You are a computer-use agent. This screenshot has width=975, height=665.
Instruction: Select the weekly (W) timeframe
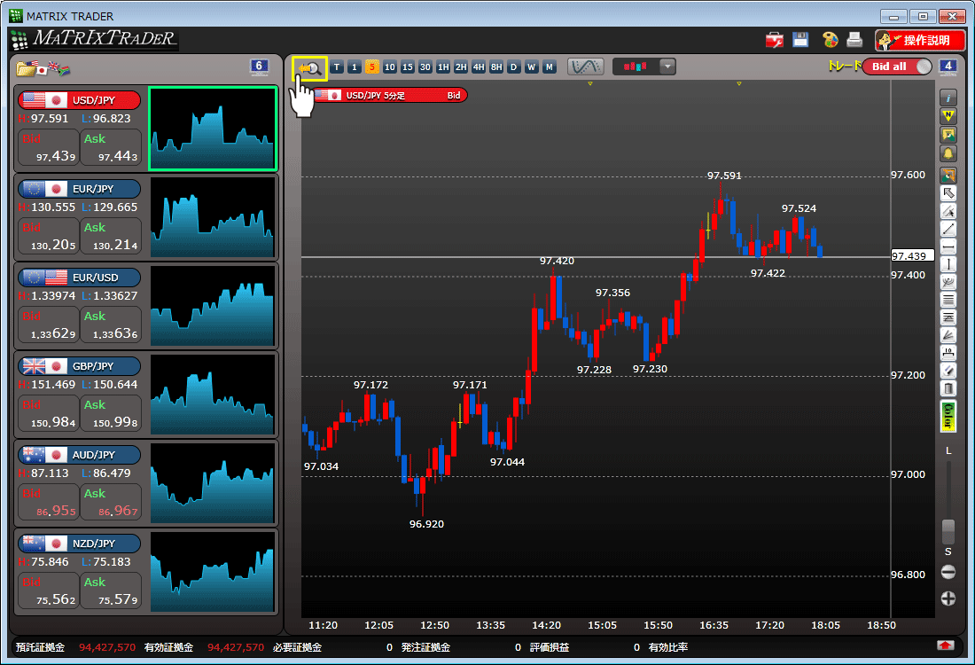pyautogui.click(x=532, y=67)
